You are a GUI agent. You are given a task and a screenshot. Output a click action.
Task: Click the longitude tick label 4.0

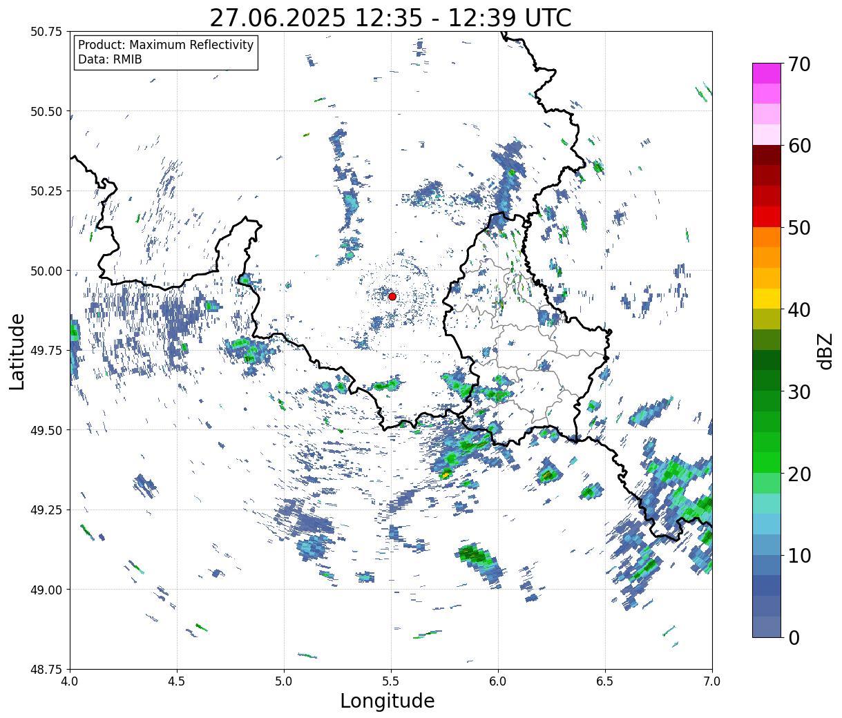[x=70, y=681]
